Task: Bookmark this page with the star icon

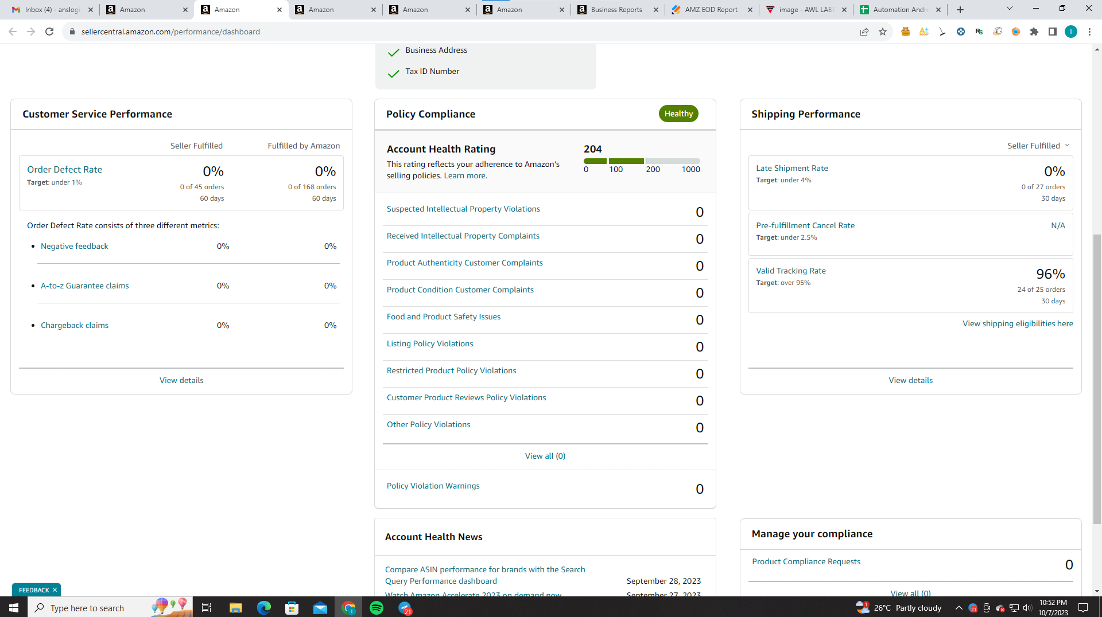Action: (883, 32)
